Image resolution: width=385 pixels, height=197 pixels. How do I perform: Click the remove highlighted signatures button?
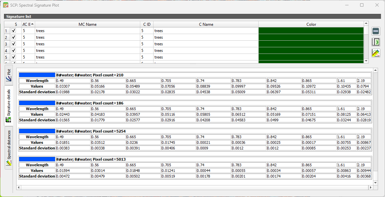376,31
